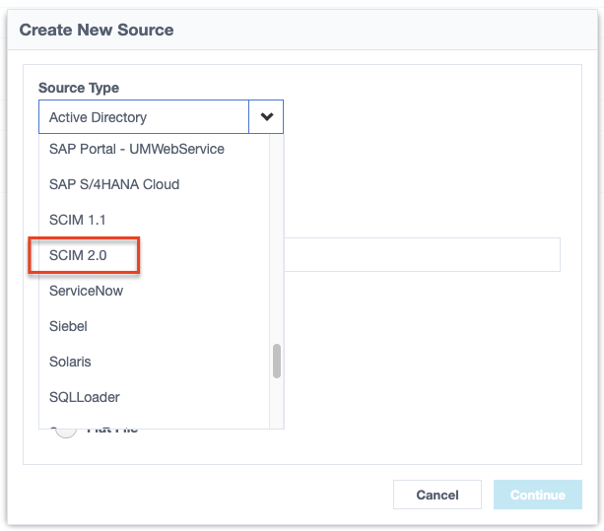Screen dimensions: 604x531
Task: Click the Source Type dropdown chevron arrow
Action: point(266,116)
